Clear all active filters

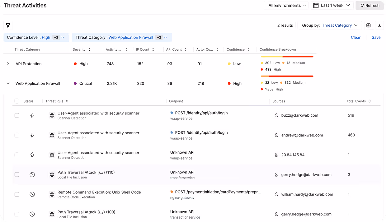click(355, 37)
